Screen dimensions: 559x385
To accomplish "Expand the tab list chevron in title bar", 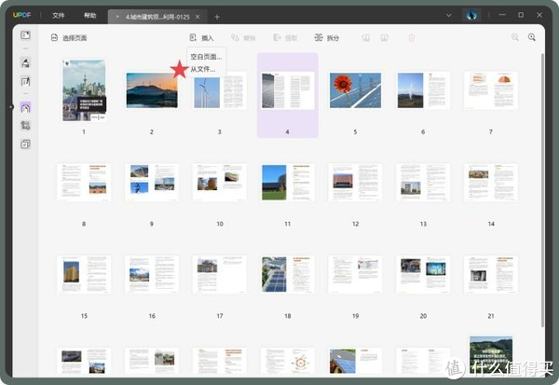I will (448, 15).
